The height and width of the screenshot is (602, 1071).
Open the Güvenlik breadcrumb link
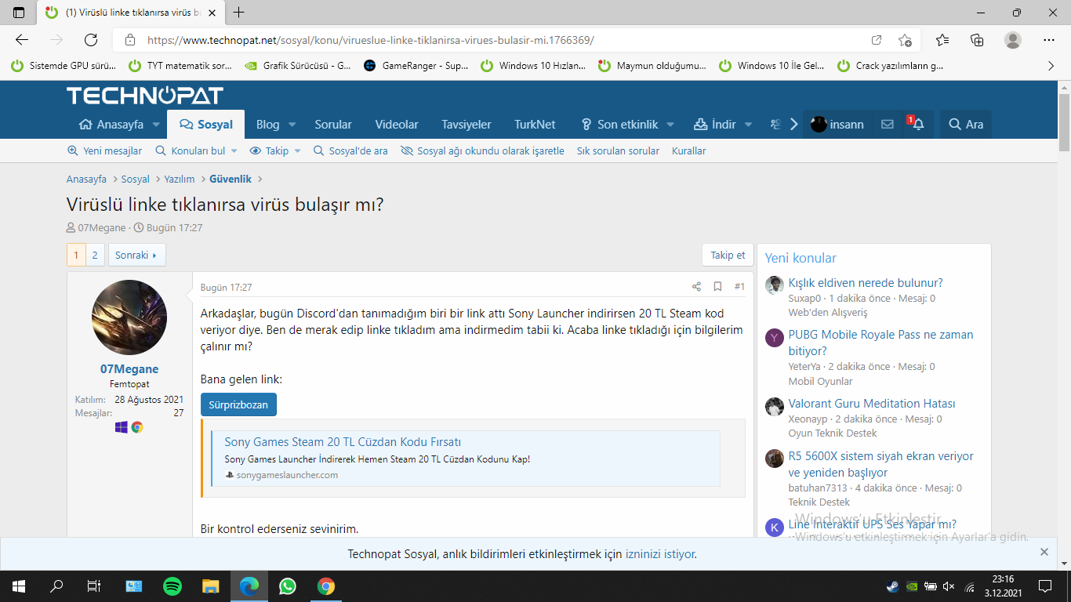click(x=231, y=179)
